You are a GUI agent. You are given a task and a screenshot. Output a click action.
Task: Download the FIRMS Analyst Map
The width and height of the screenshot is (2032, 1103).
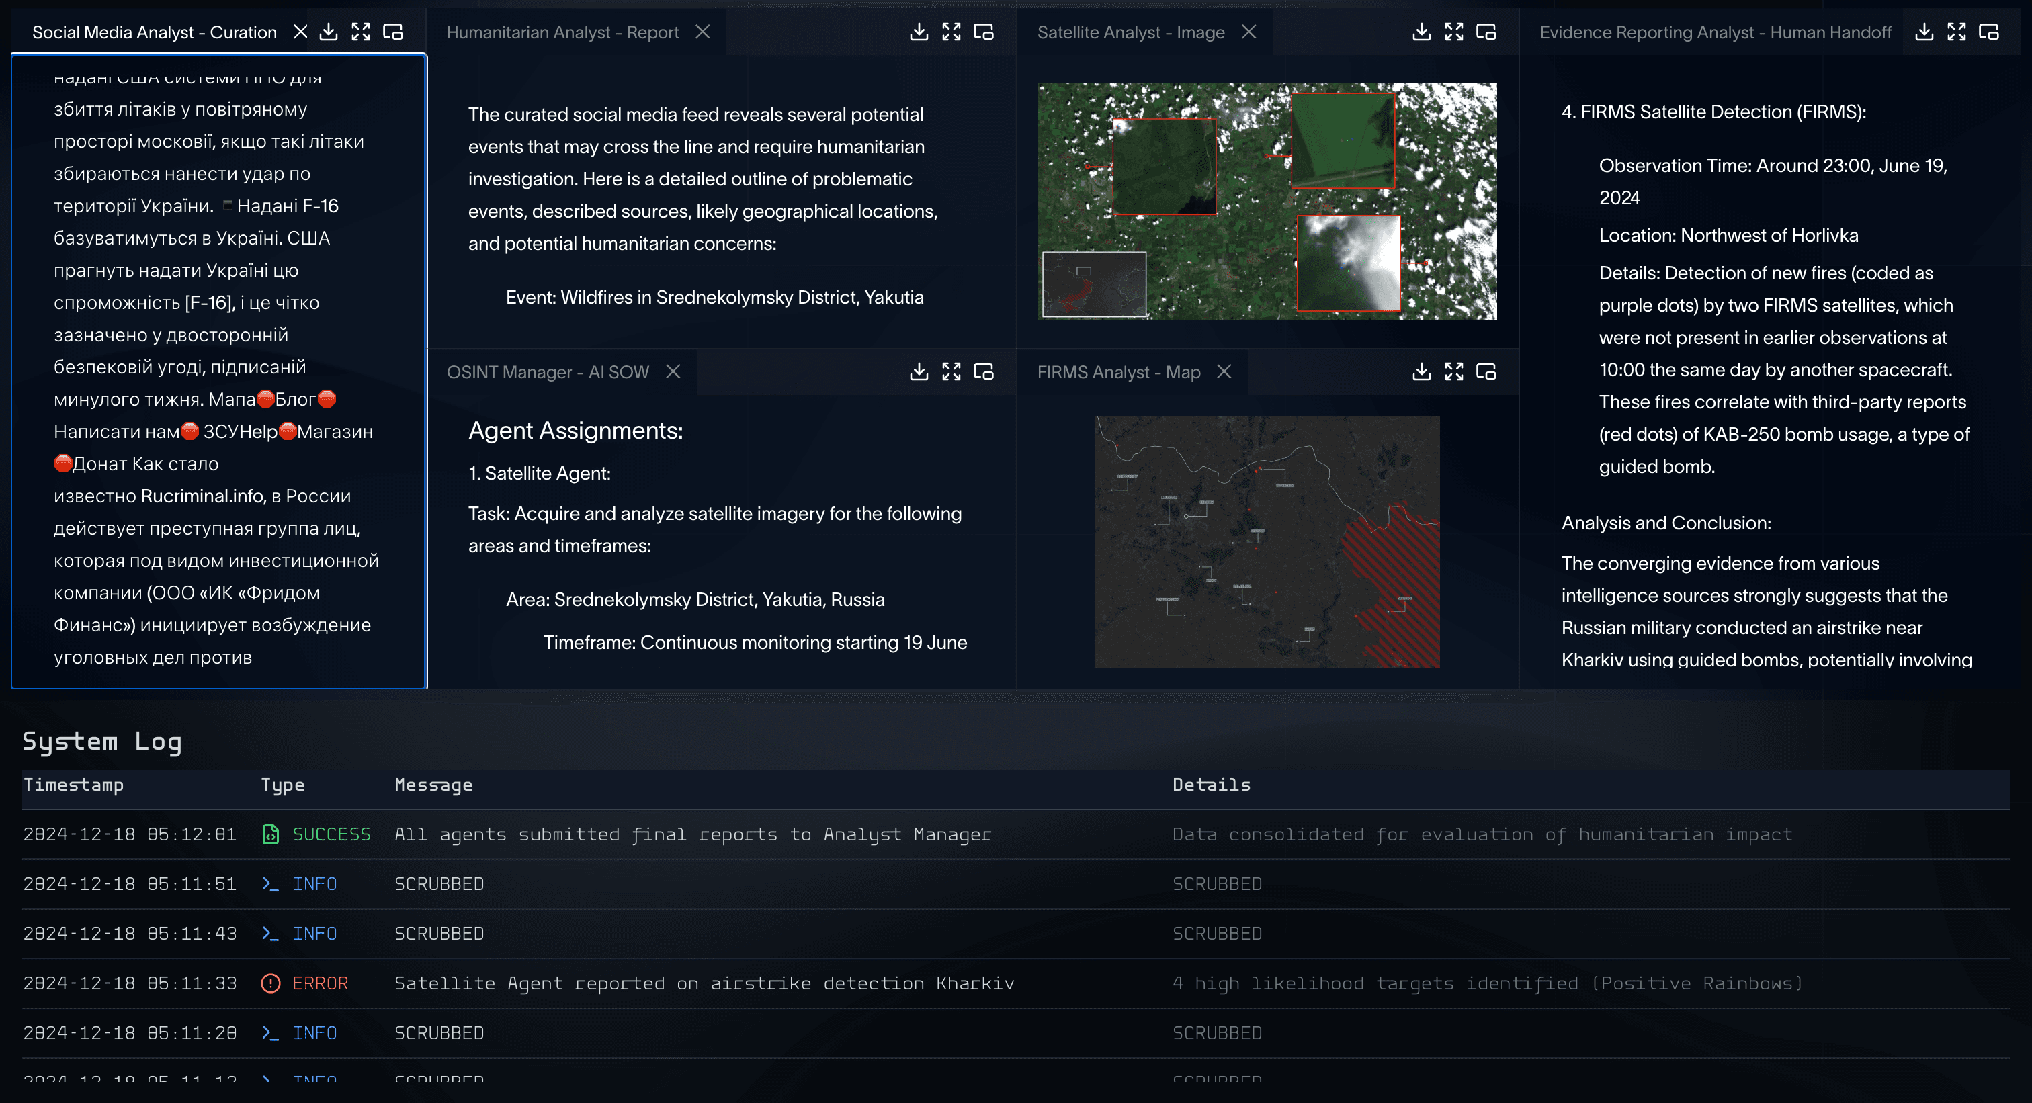coord(1421,371)
